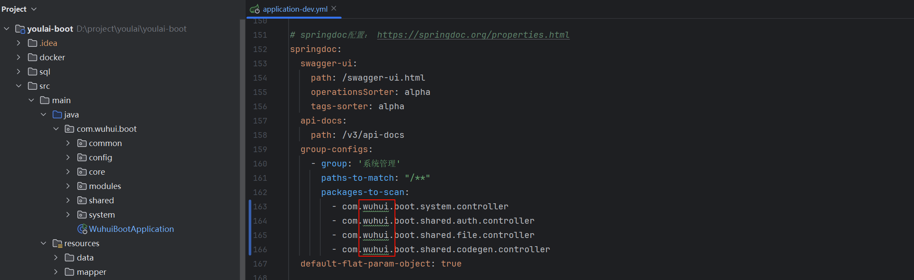The image size is (914, 280).
Task: Click the application-dev.yml tab file icon
Action: click(x=255, y=9)
